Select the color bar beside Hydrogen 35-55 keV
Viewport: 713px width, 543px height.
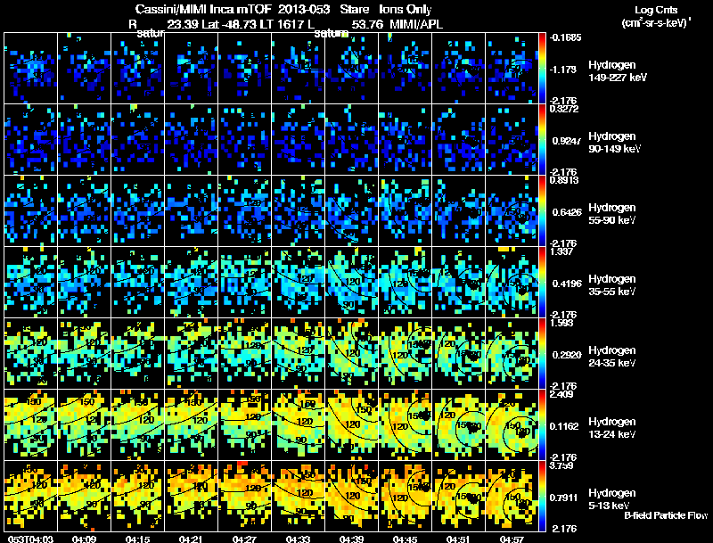(542, 283)
